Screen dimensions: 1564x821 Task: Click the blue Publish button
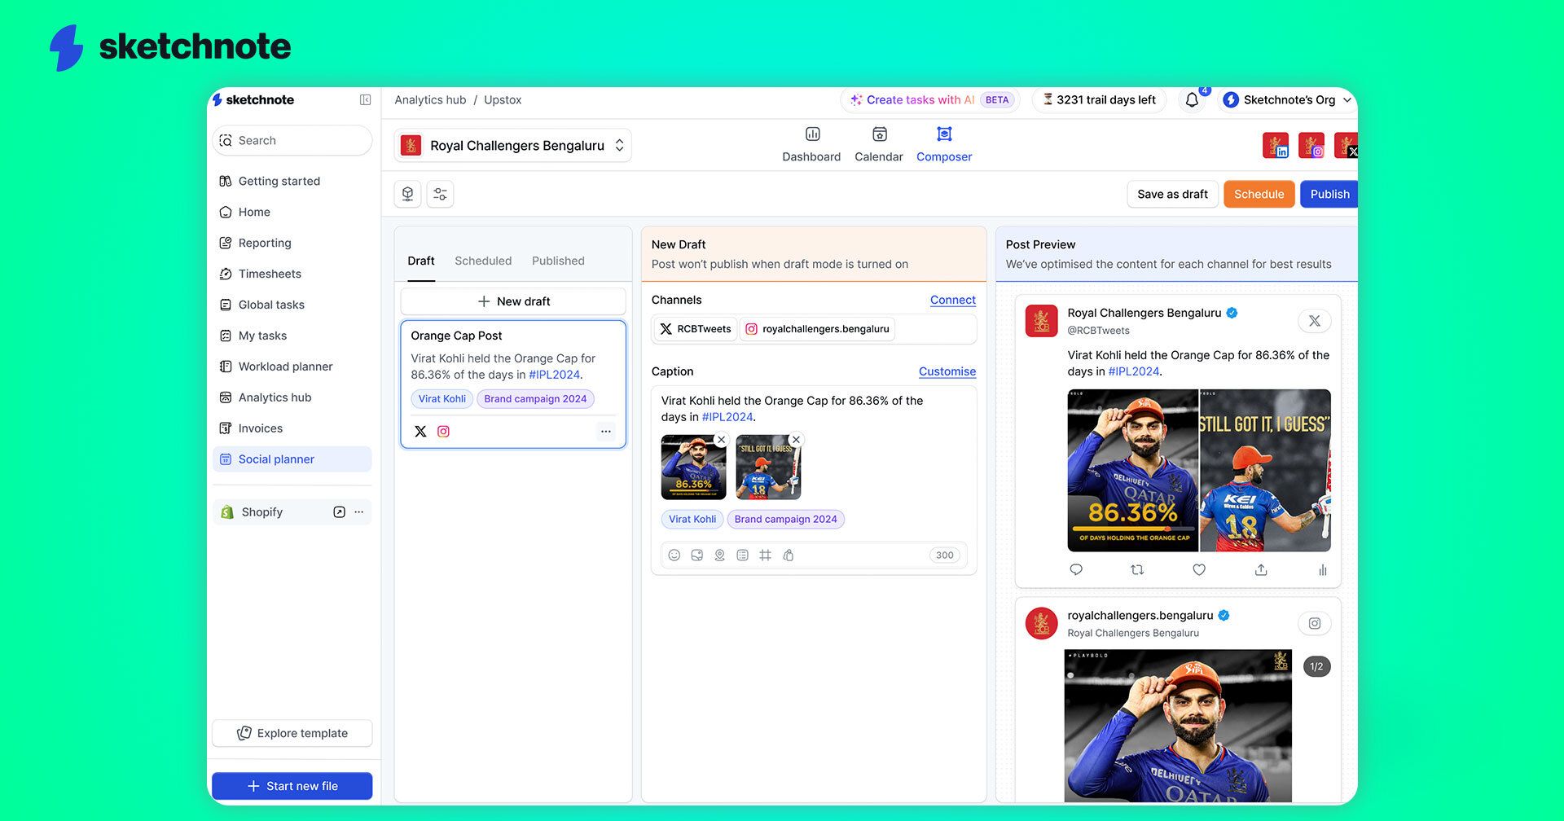[x=1329, y=194]
